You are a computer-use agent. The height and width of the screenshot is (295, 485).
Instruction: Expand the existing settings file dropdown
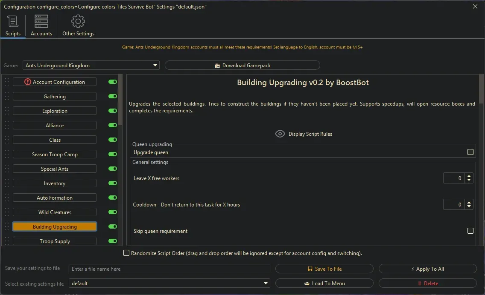(169, 284)
